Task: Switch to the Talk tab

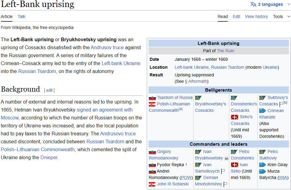Action: [21, 16]
